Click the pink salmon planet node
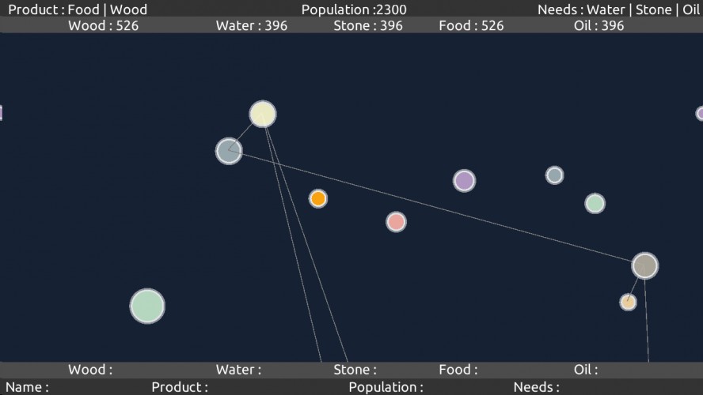 pos(397,222)
